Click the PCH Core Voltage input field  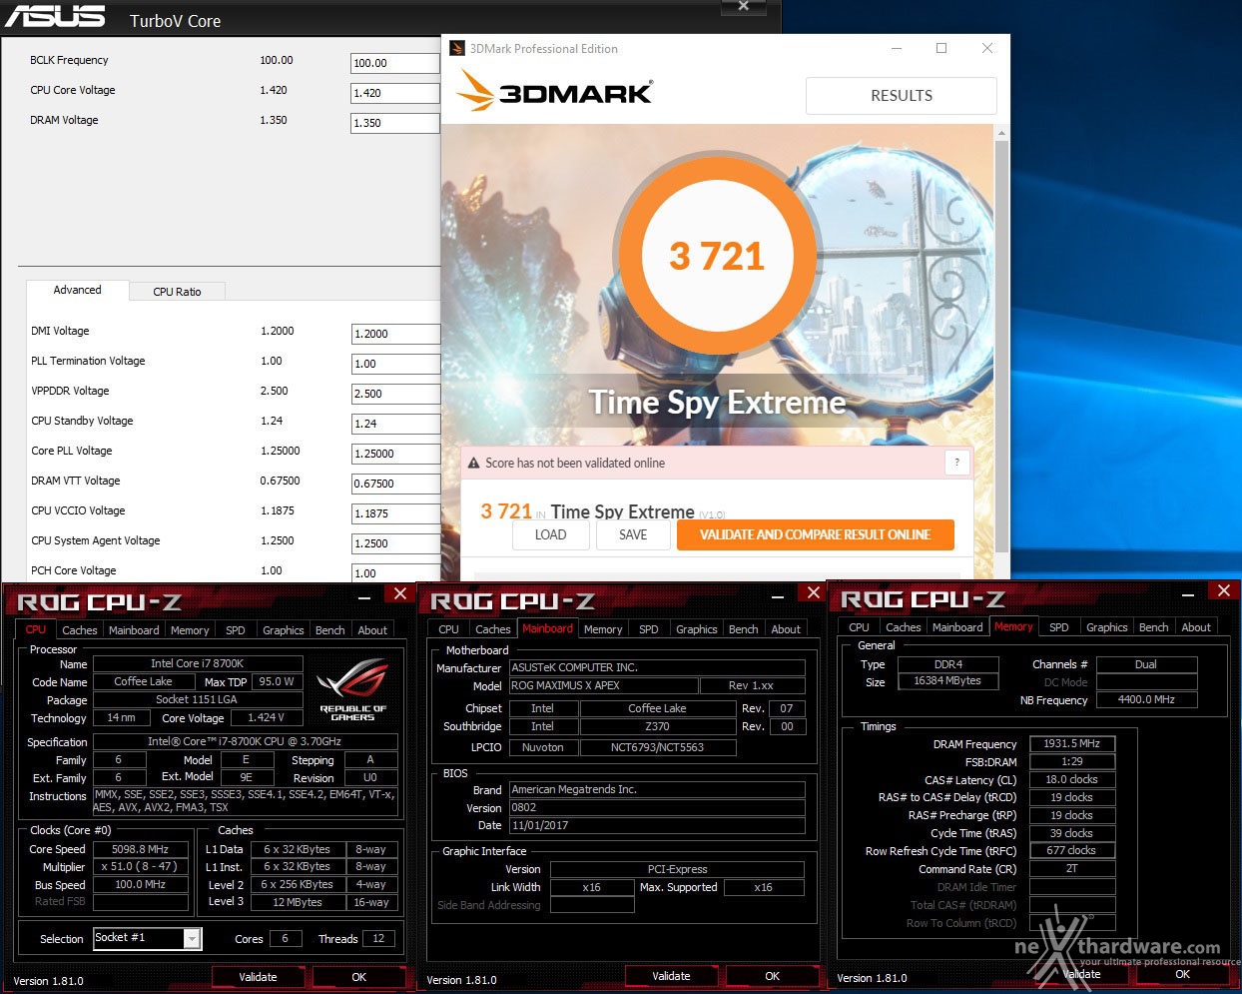pos(395,573)
